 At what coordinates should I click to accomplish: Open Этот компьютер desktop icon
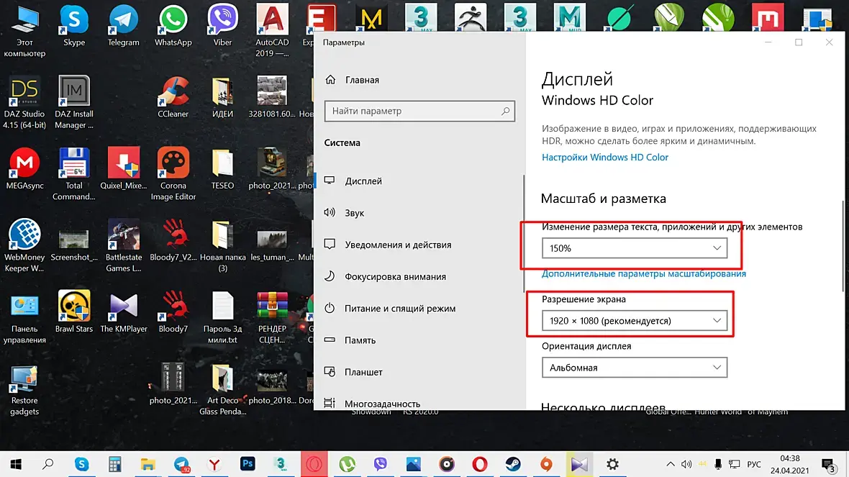click(x=24, y=31)
